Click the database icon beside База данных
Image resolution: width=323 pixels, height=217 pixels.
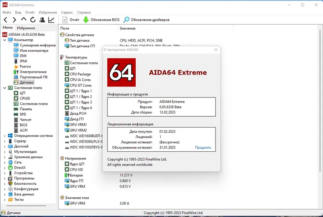tap(10, 194)
